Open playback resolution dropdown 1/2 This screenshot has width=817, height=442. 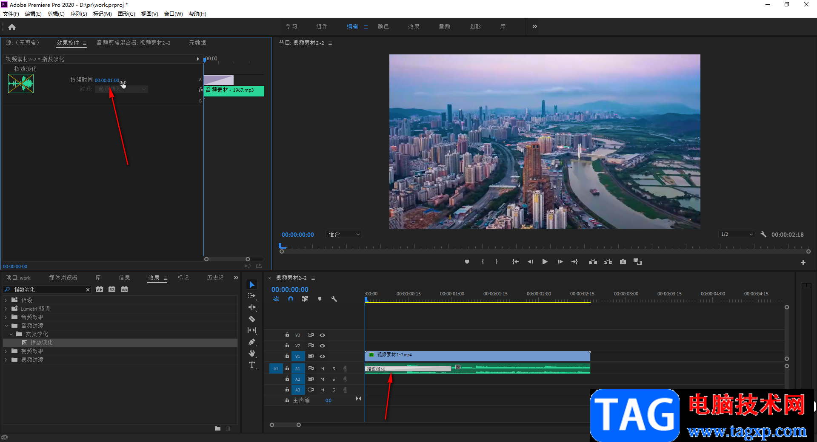tap(737, 234)
